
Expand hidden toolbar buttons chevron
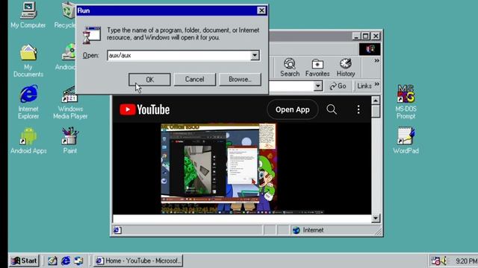tap(377, 61)
